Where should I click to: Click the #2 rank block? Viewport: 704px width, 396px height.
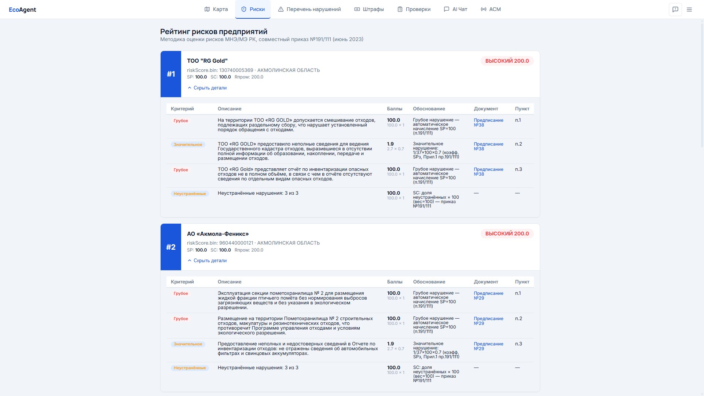click(171, 247)
